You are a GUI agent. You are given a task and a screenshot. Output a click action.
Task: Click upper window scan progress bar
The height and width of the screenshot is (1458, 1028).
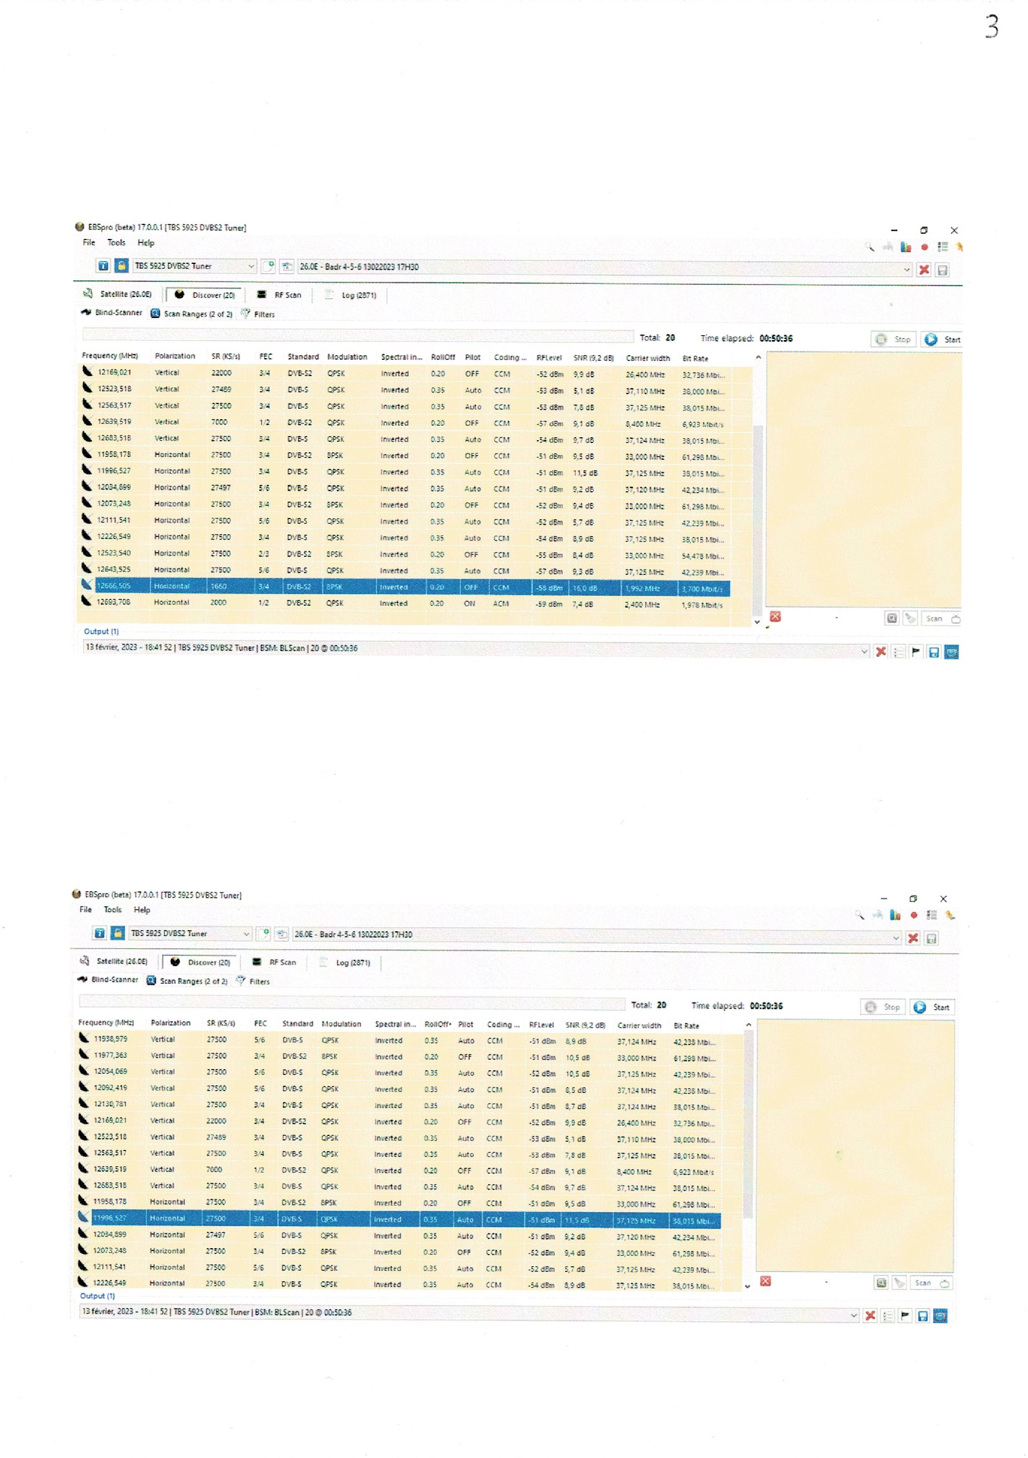point(357,336)
